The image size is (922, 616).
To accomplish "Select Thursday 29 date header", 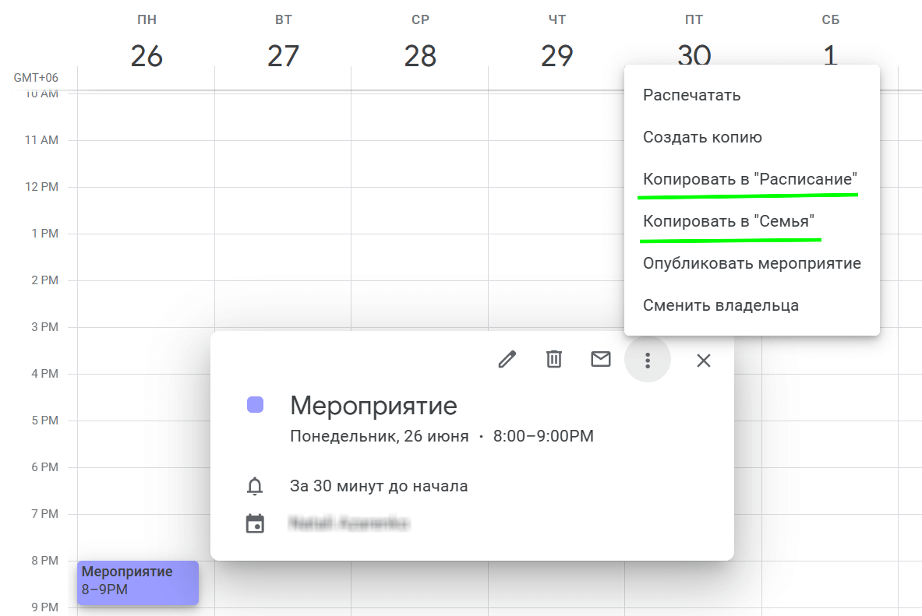I will [556, 56].
